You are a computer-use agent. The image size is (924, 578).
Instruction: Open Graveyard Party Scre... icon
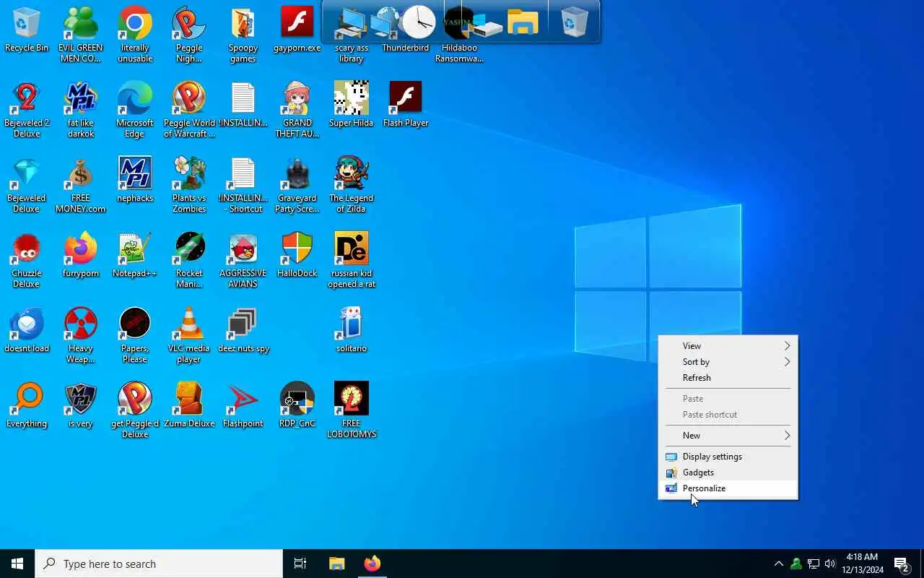(297, 185)
